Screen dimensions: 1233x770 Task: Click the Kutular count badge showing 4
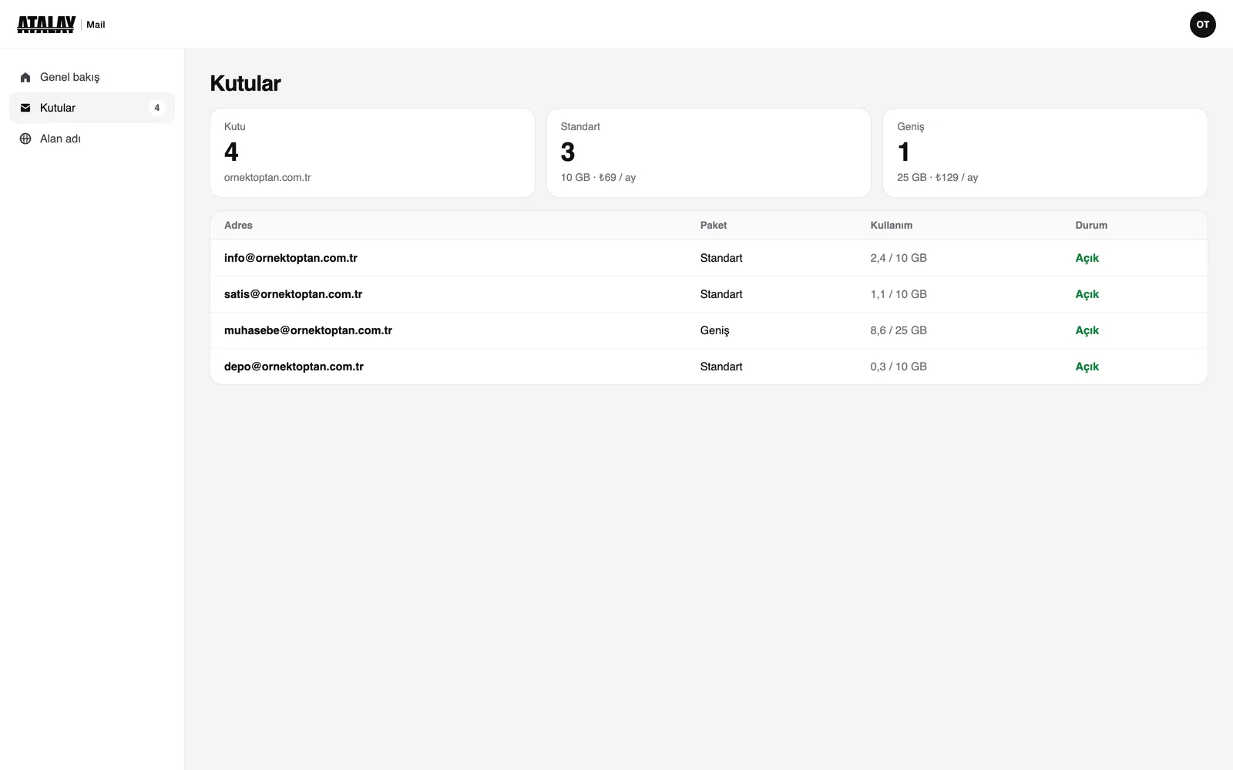click(x=157, y=108)
